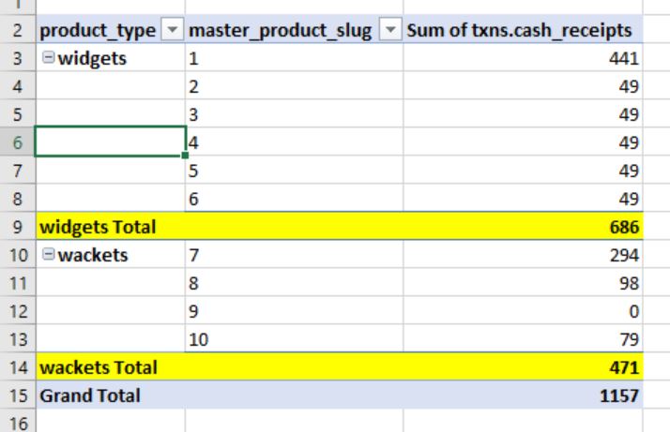Select row header 2
Screen dimensions: 670x432
click(18, 30)
